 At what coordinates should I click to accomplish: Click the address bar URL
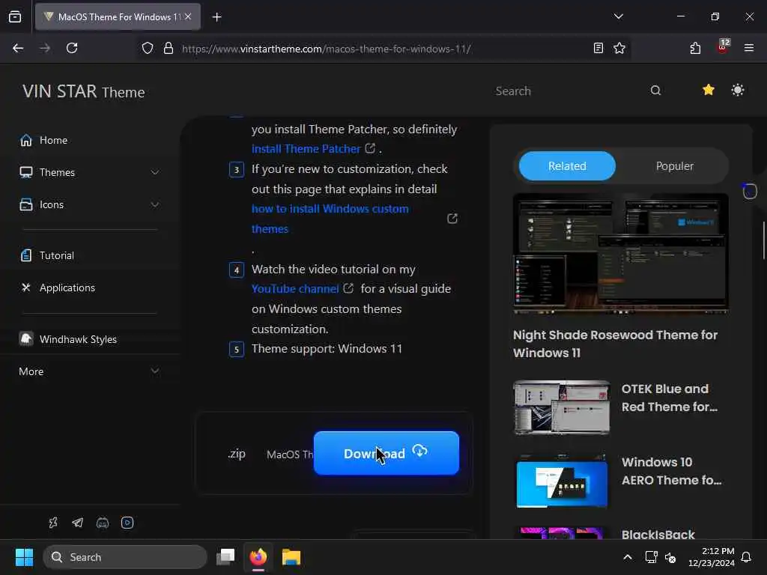[327, 49]
